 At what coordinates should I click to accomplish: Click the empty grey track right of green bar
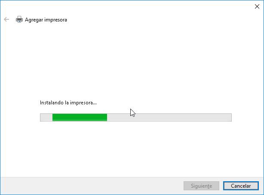pos(169,117)
